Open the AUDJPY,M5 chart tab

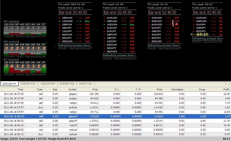[x=85, y=83]
